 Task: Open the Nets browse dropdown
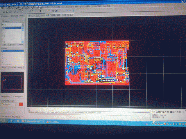pyautogui.click(x=22, y=25)
